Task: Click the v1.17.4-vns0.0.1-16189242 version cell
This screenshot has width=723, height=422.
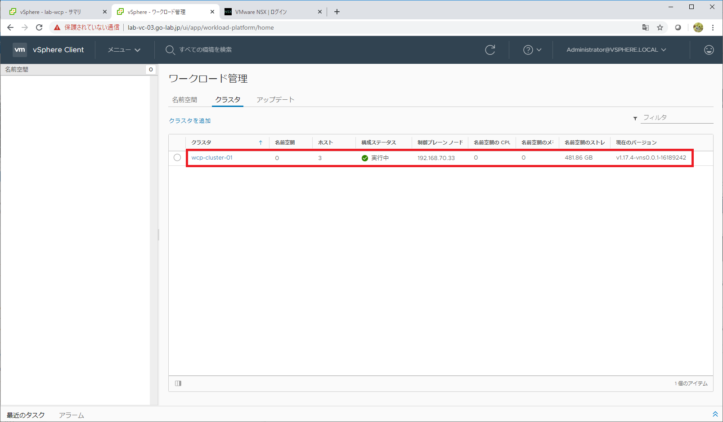Action: pyautogui.click(x=651, y=158)
